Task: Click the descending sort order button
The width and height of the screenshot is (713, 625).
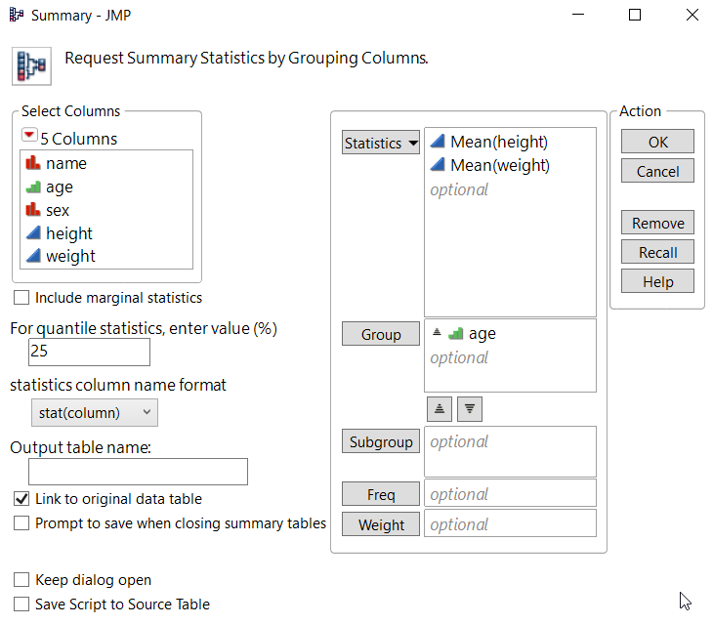Action: [470, 408]
